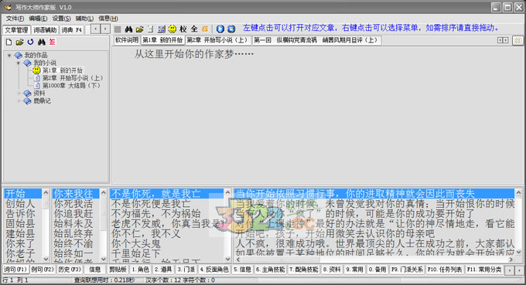Click the orange square icon in main toolbar
The width and height of the screenshot is (526, 285).
click(205, 29)
